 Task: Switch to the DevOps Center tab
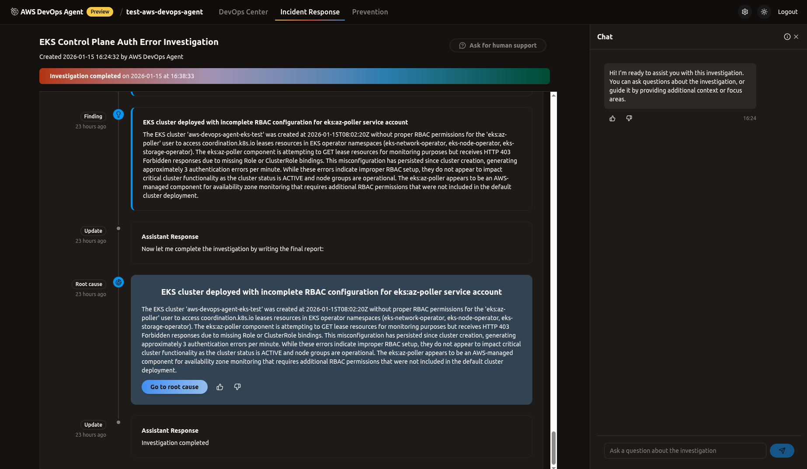click(243, 12)
